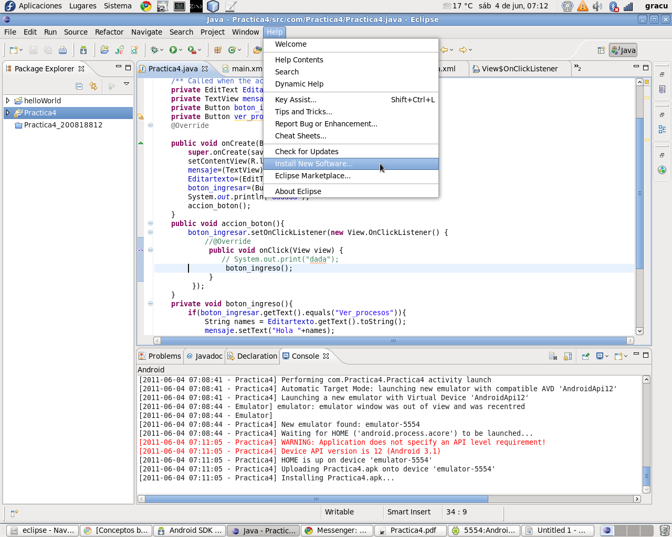This screenshot has height=537, width=672.
Task: Choose Help Contents menu entry
Action: (x=351, y=60)
